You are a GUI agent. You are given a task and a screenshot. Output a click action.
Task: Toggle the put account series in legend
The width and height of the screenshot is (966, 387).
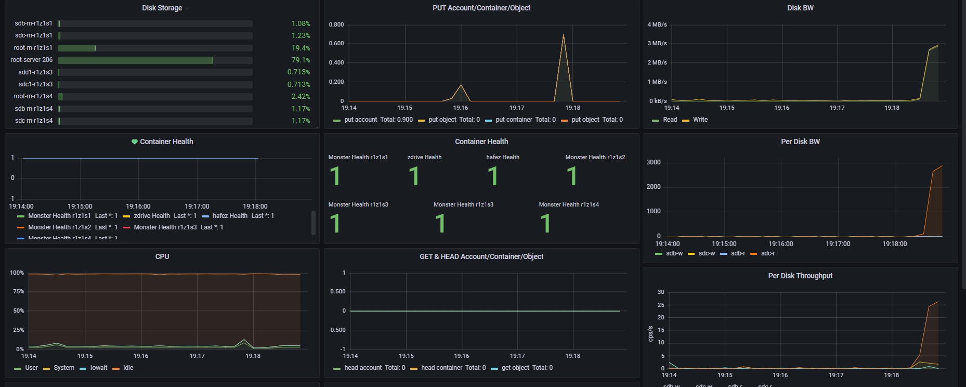[360, 120]
